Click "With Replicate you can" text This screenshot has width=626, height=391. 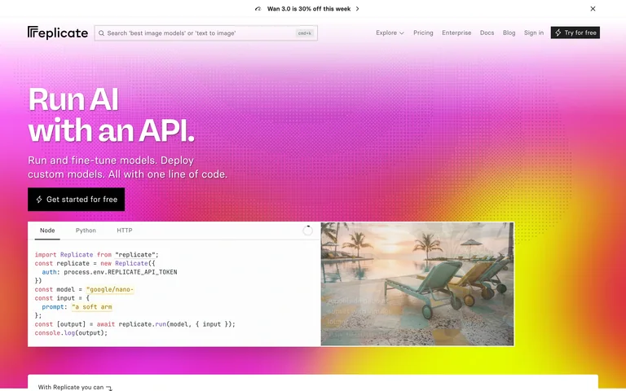click(71, 387)
